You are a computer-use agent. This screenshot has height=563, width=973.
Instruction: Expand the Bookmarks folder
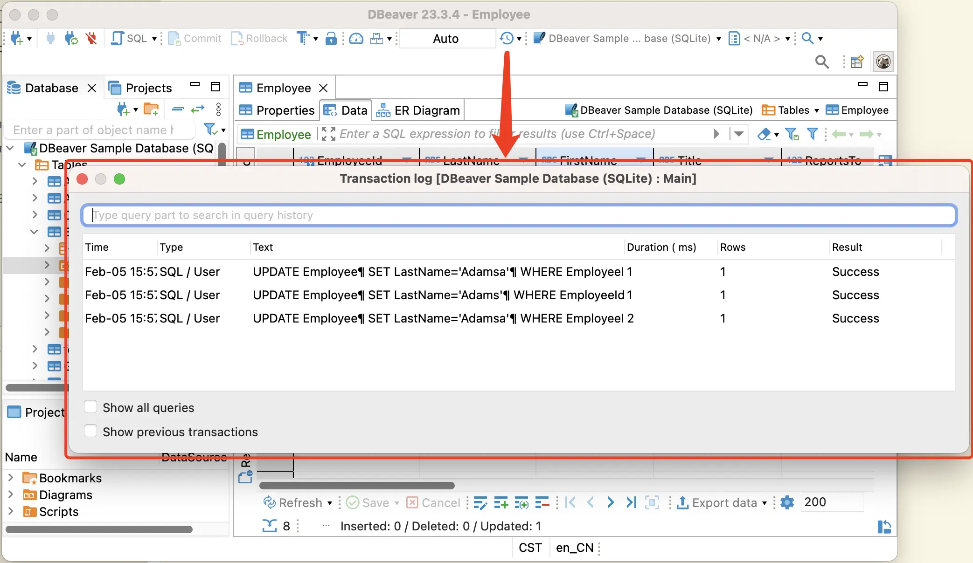(x=10, y=478)
